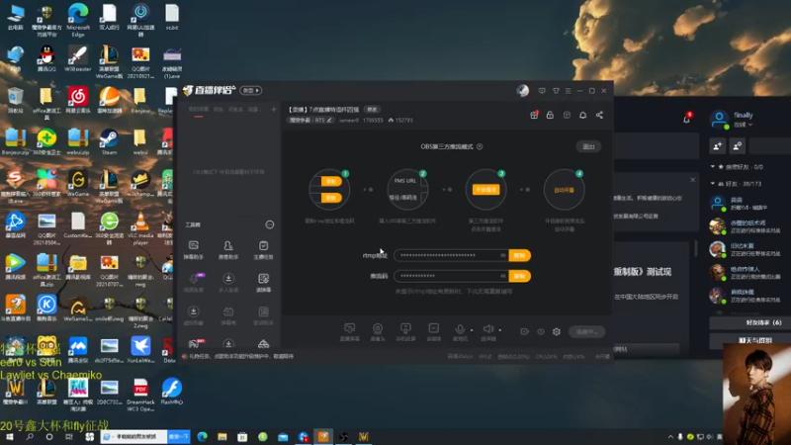Open streamer tasks tool in toolbox
Viewport: 791px width, 445px height.
(x=263, y=250)
